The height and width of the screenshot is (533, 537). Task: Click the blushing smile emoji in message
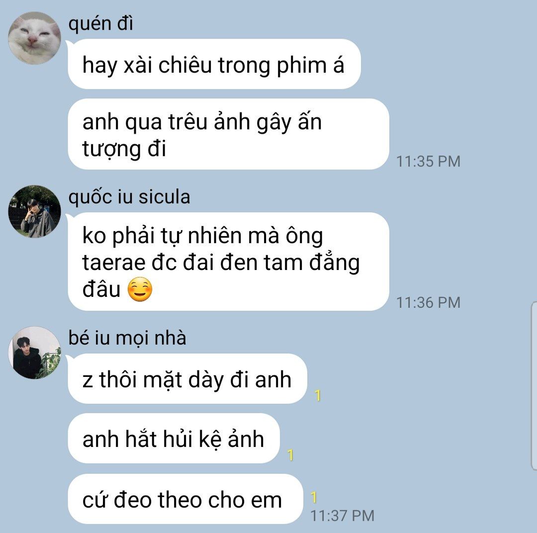pyautogui.click(x=140, y=289)
